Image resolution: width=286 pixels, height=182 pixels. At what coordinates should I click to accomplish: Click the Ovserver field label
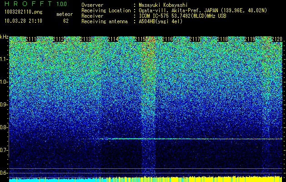(92, 5)
